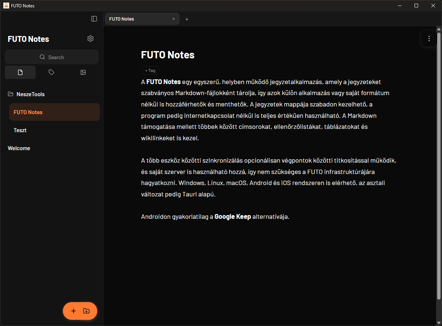Click the note title FUTO Notes heading

point(168,55)
